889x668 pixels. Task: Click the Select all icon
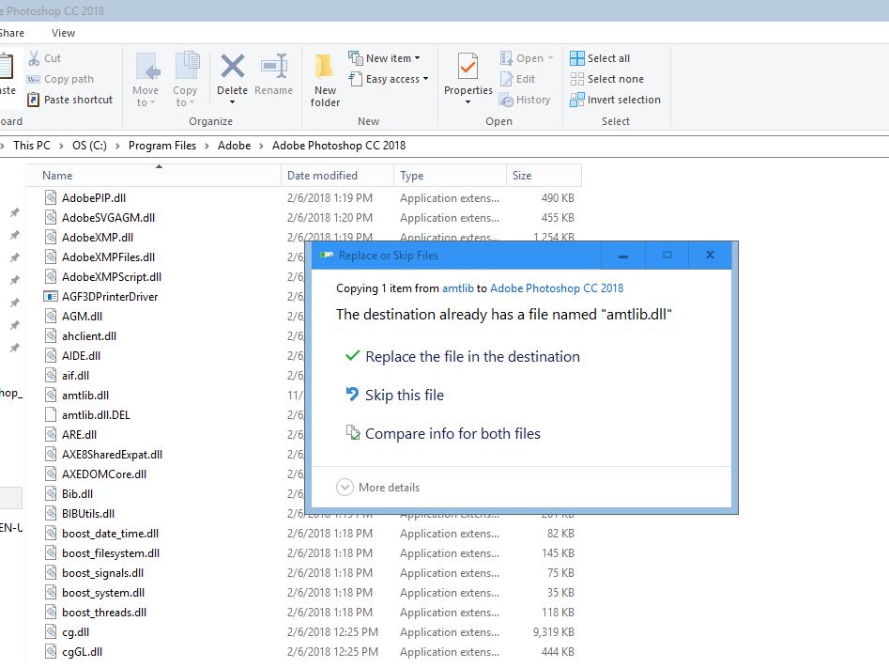click(577, 58)
